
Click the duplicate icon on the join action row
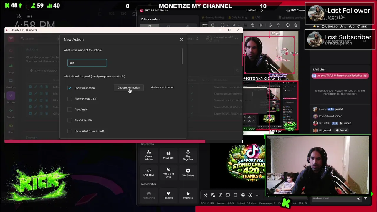pos(41,94)
